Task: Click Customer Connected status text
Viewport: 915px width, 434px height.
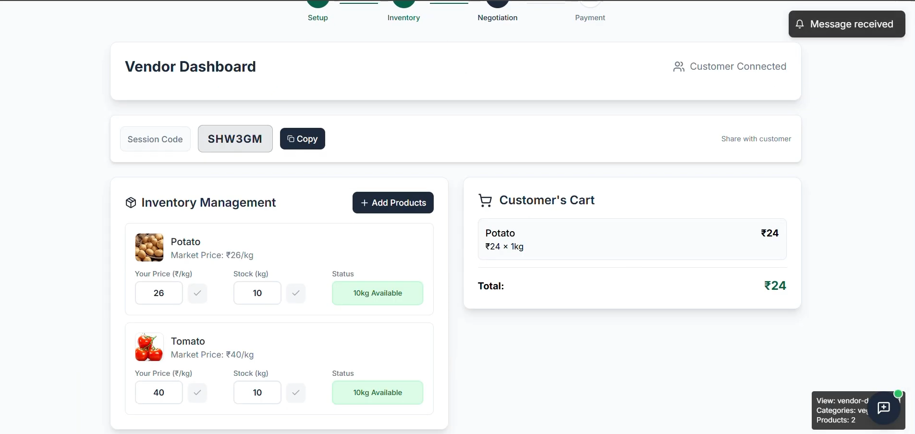Action: (738, 67)
